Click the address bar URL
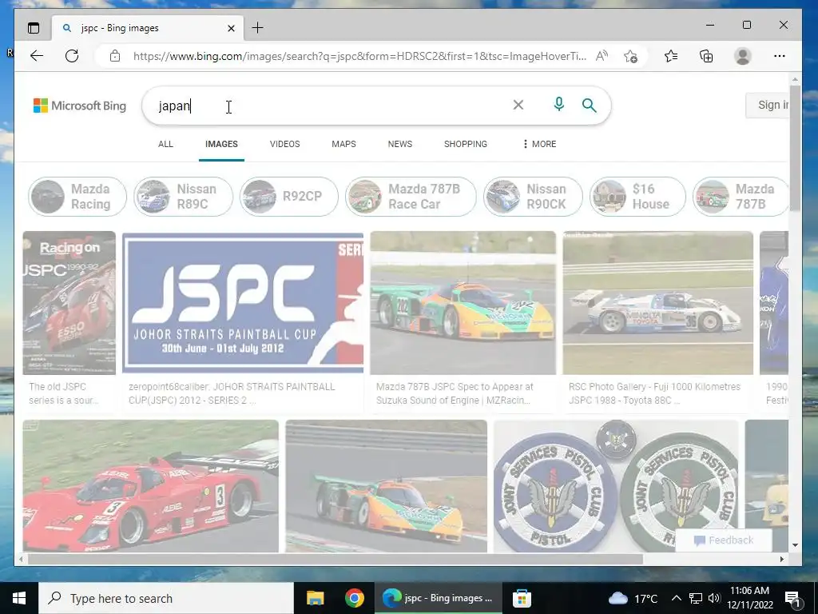This screenshot has width=818, height=614. 359,56
